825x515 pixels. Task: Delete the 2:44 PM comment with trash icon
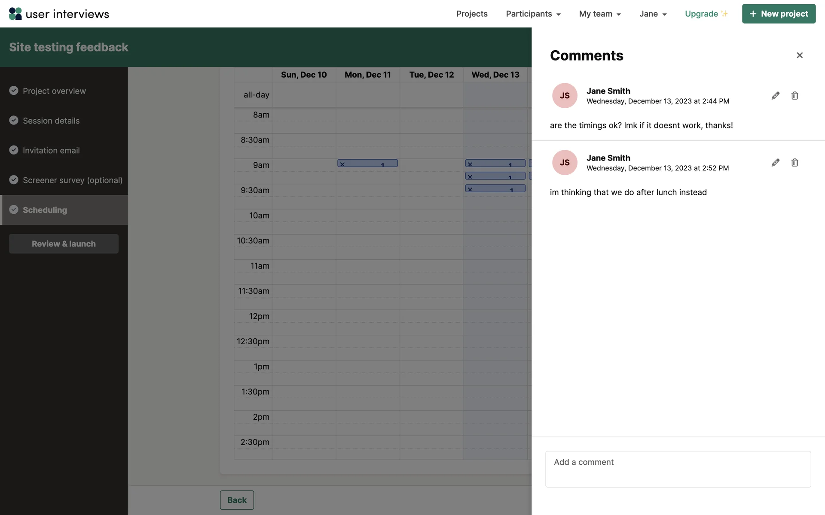(794, 96)
